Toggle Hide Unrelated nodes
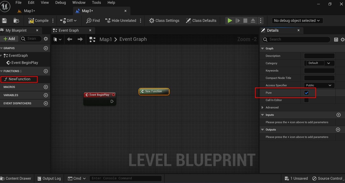Screen dimensions: 345x183 coord(121,20)
